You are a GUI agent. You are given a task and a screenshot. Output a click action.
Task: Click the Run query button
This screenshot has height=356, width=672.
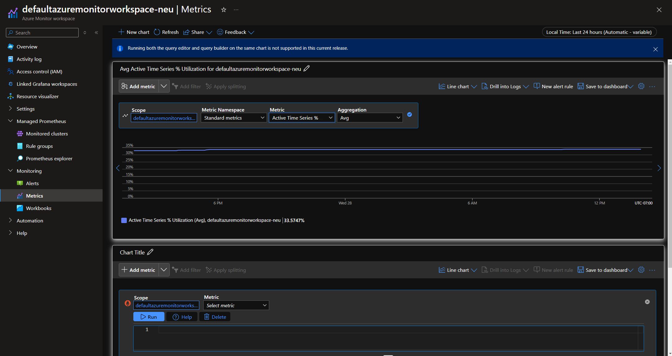[x=149, y=317]
